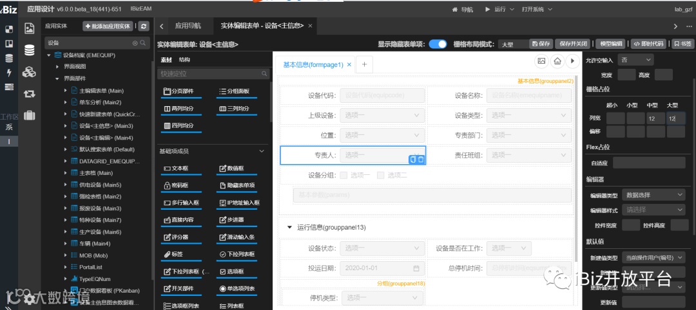
Task: Click the checkerboard icon at the far left strip
Action: point(9,30)
